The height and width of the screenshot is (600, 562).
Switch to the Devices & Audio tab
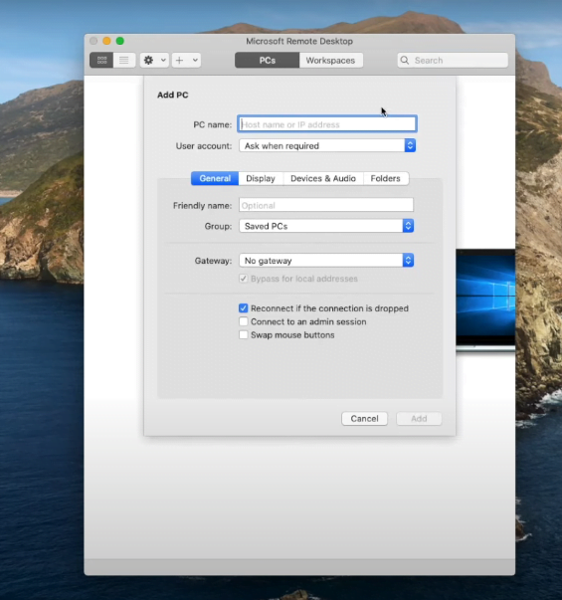click(323, 179)
